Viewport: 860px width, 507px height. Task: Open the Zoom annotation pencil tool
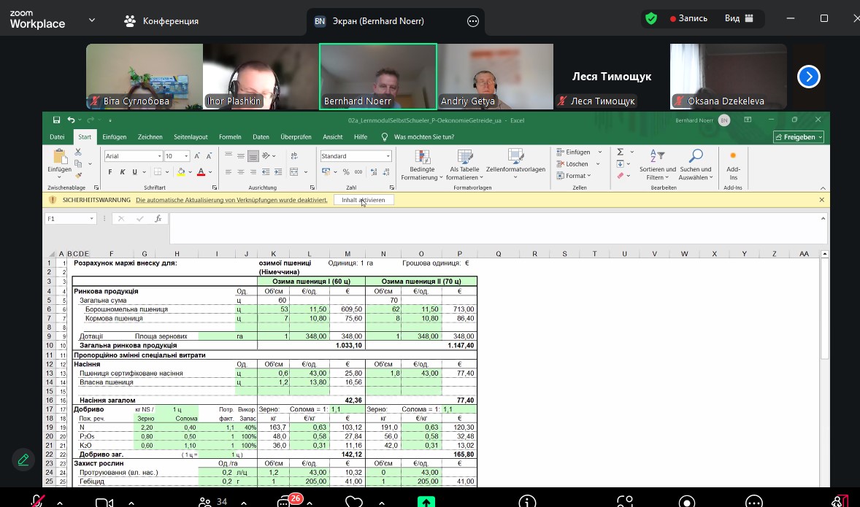coord(23,460)
